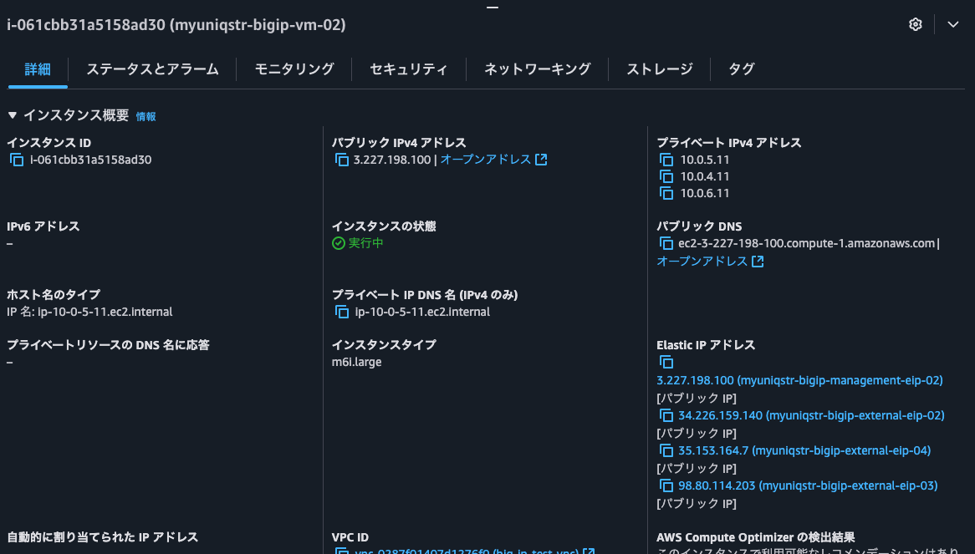This screenshot has height=554, width=975.
Task: Copy private IP DNS name ip-10-0-5-11.ec2.internal
Action: 342,312
